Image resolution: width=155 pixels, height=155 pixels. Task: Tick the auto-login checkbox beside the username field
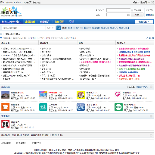(132, 10)
